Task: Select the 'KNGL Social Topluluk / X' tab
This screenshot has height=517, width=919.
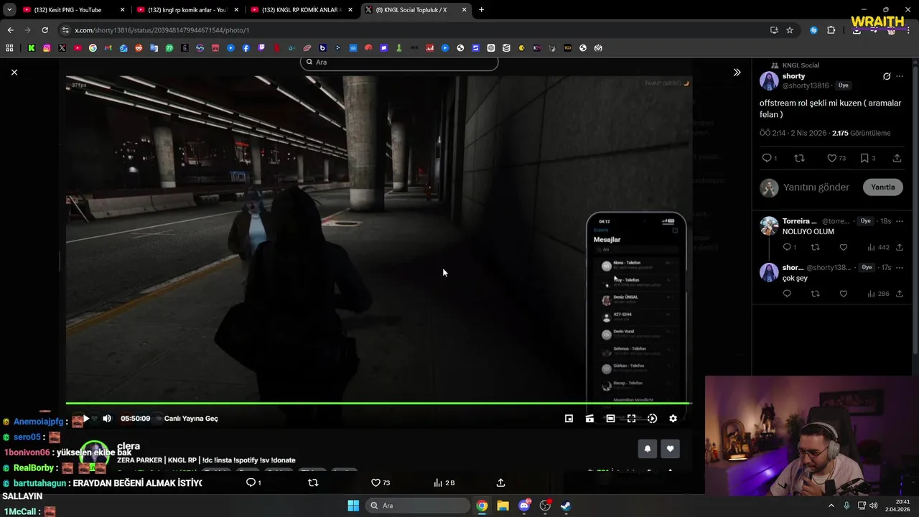Action: (x=416, y=10)
